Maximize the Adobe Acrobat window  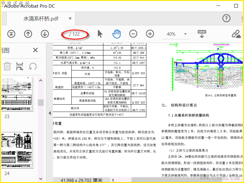coord(236,6)
